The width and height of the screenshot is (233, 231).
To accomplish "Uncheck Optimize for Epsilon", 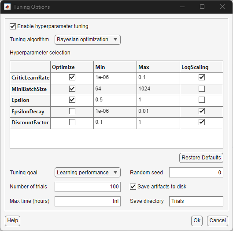I will (x=72, y=100).
